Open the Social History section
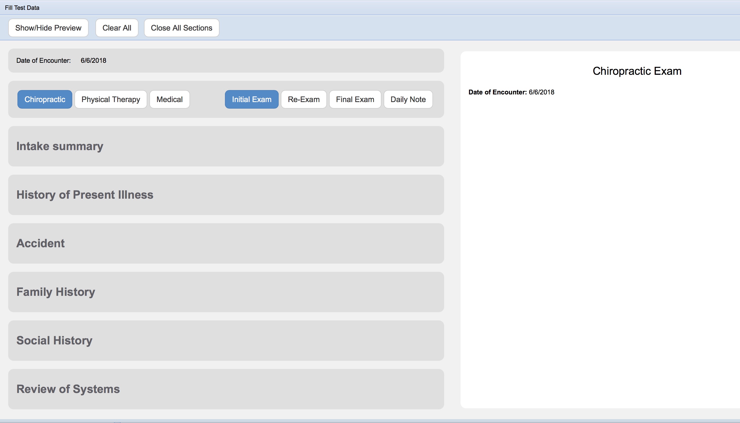This screenshot has height=423, width=740. pyautogui.click(x=54, y=340)
